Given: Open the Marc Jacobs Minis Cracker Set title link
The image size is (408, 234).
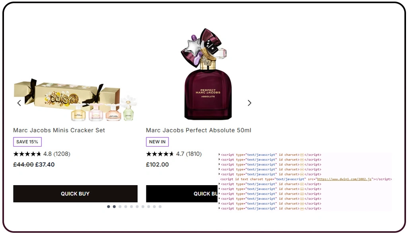Looking at the screenshot, I should click(59, 130).
